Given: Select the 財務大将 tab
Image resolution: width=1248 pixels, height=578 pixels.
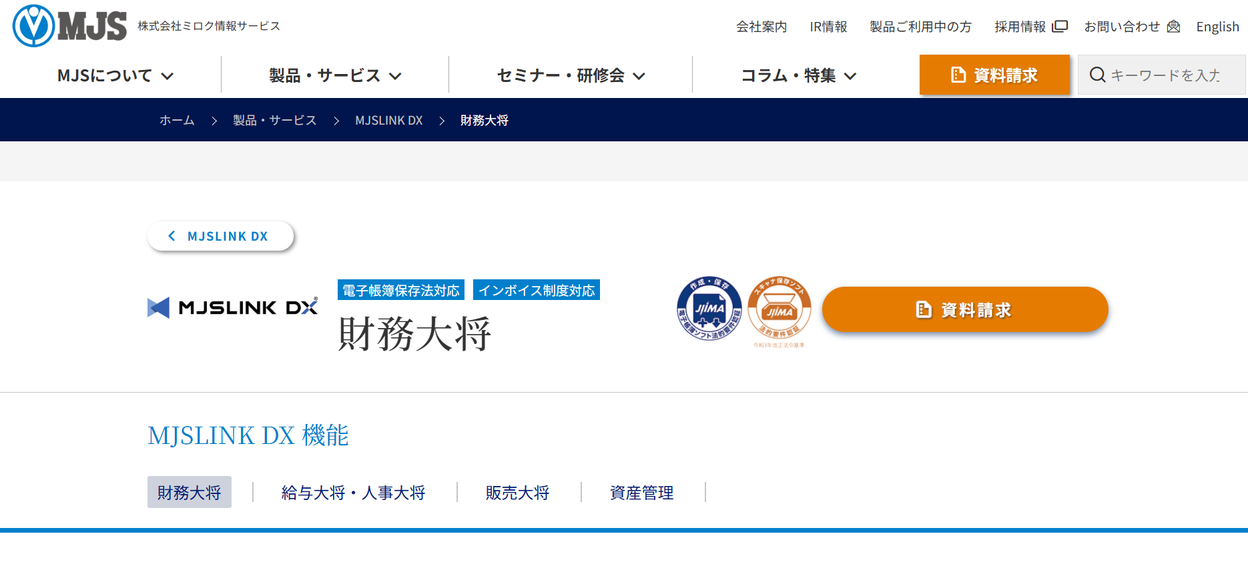Looking at the screenshot, I should [x=190, y=492].
